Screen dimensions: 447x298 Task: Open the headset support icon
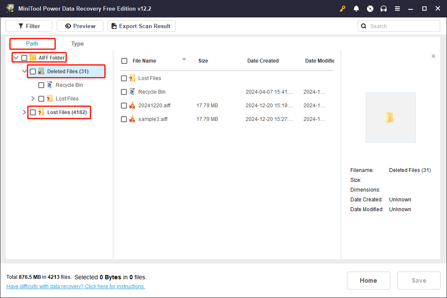[x=384, y=9]
